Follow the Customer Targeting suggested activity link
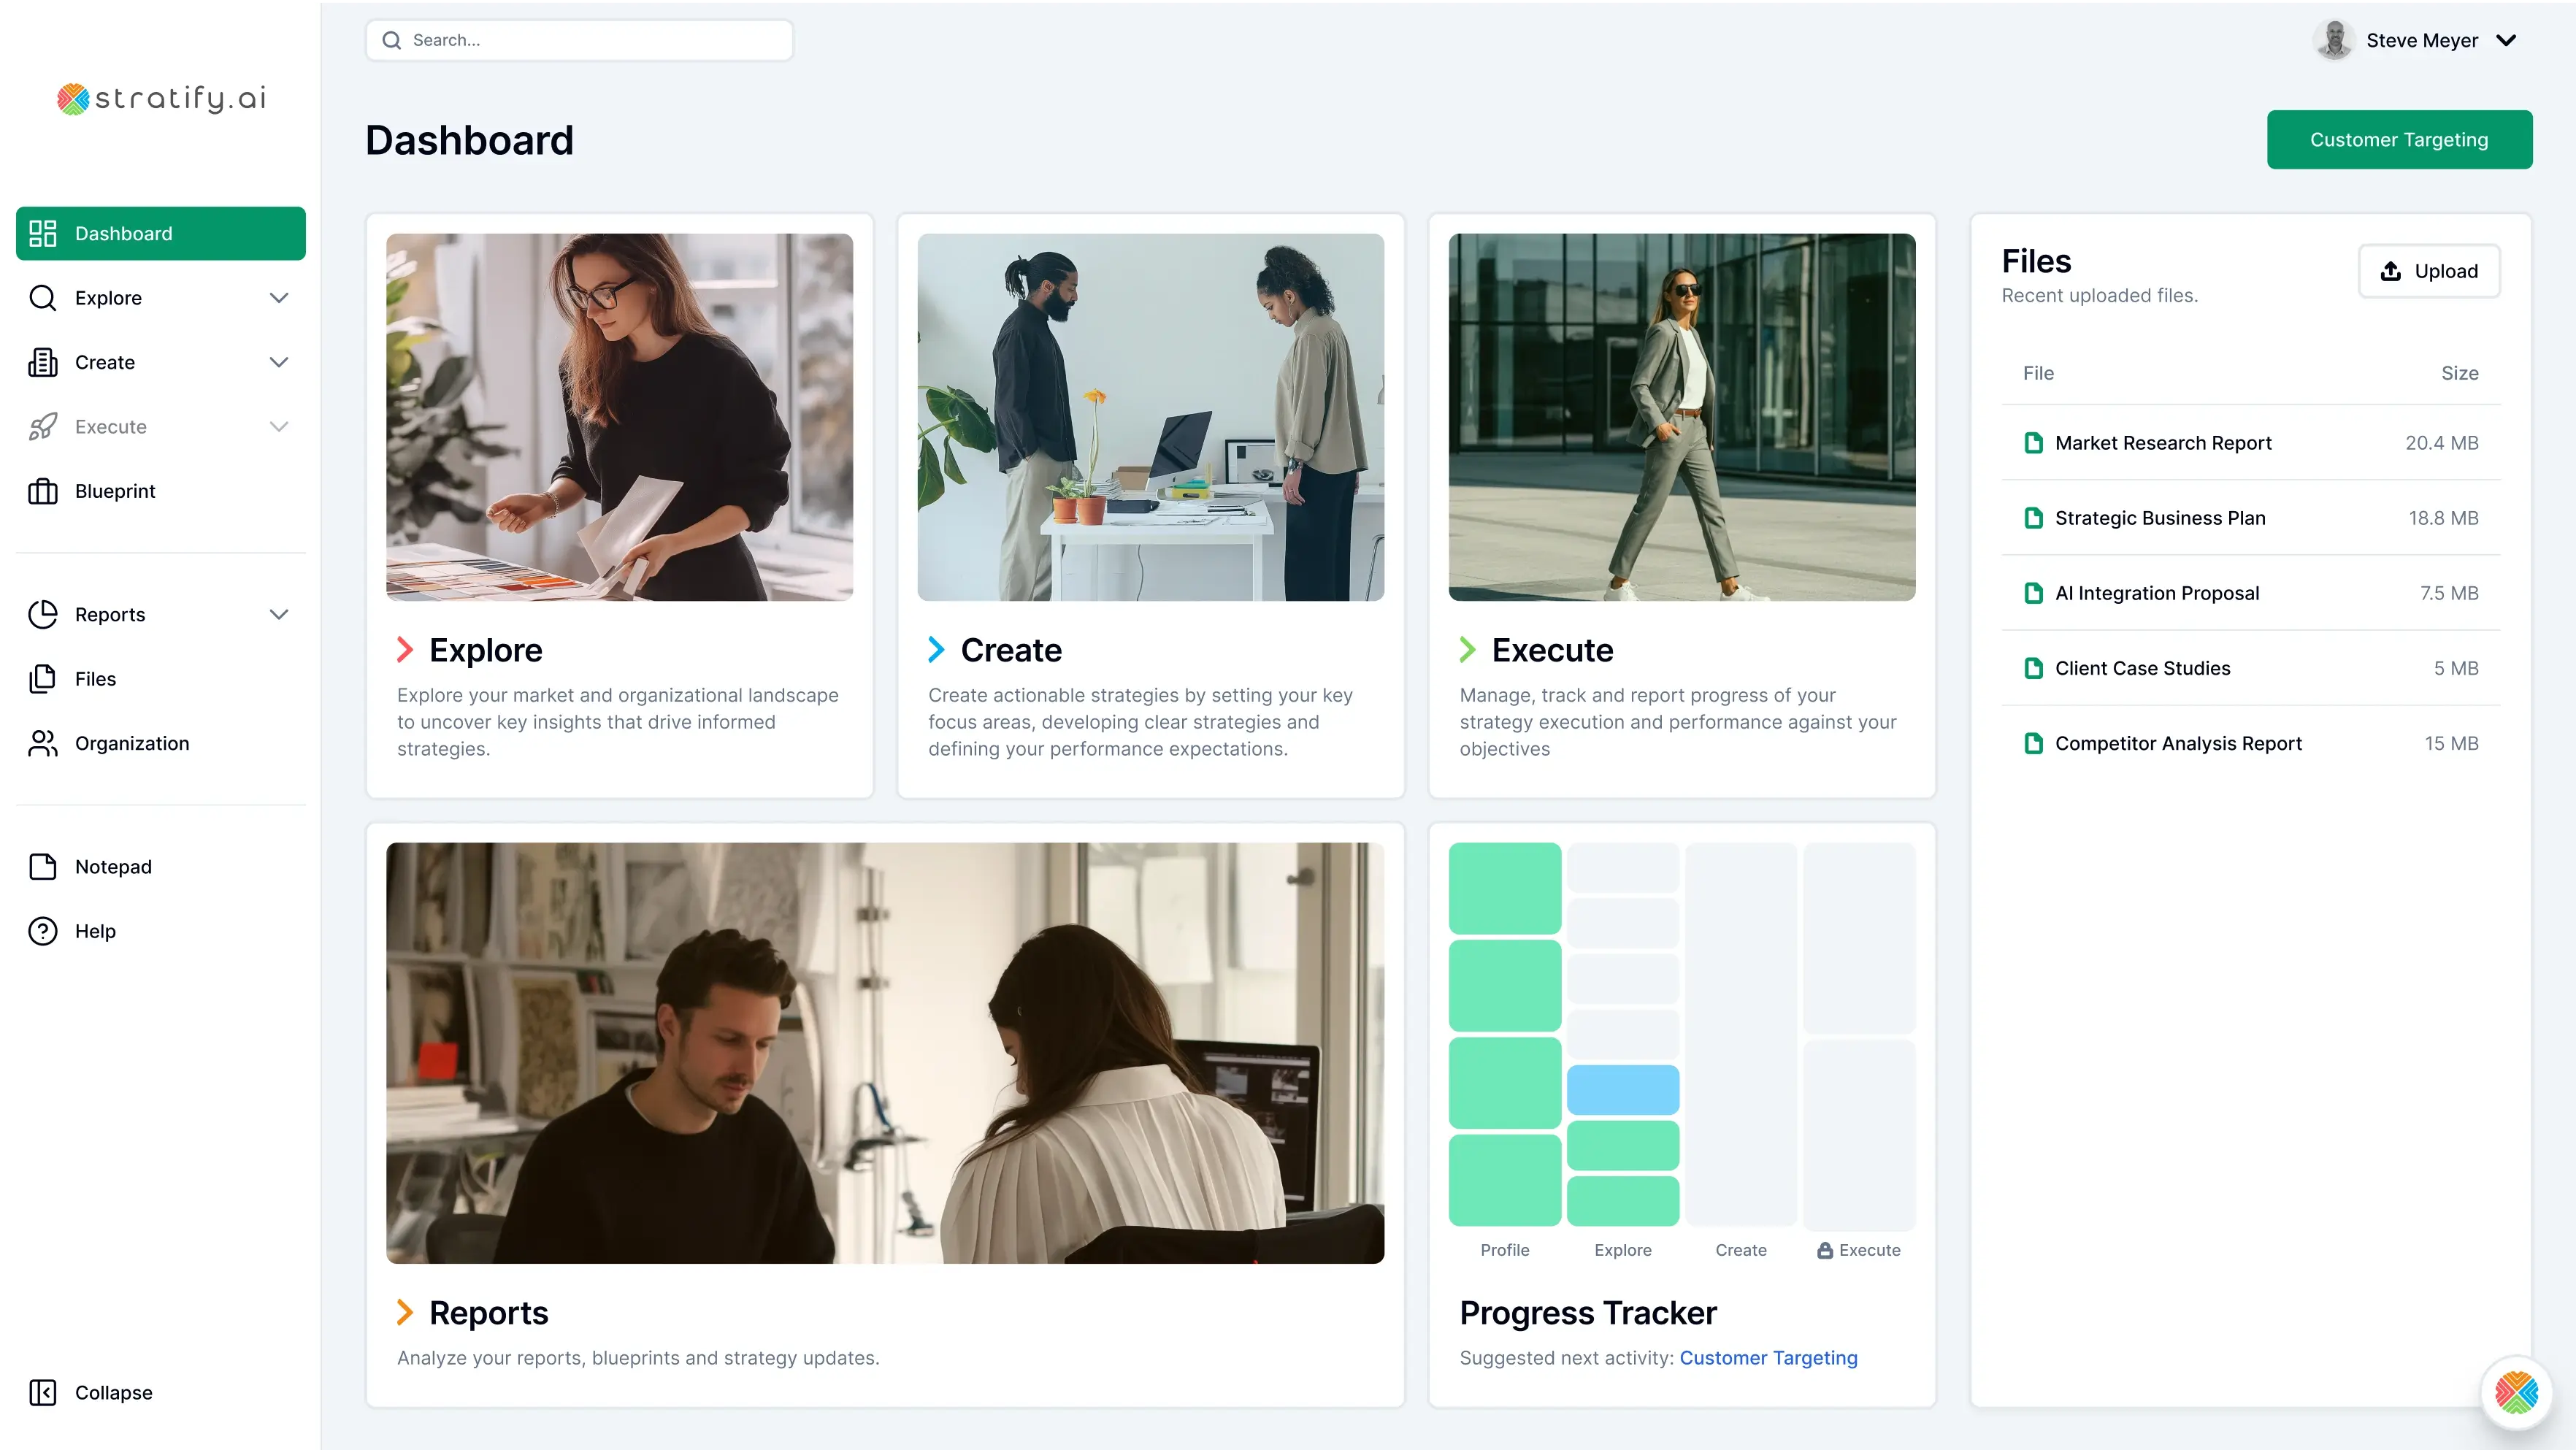2576x1450 pixels. (x=1768, y=1357)
